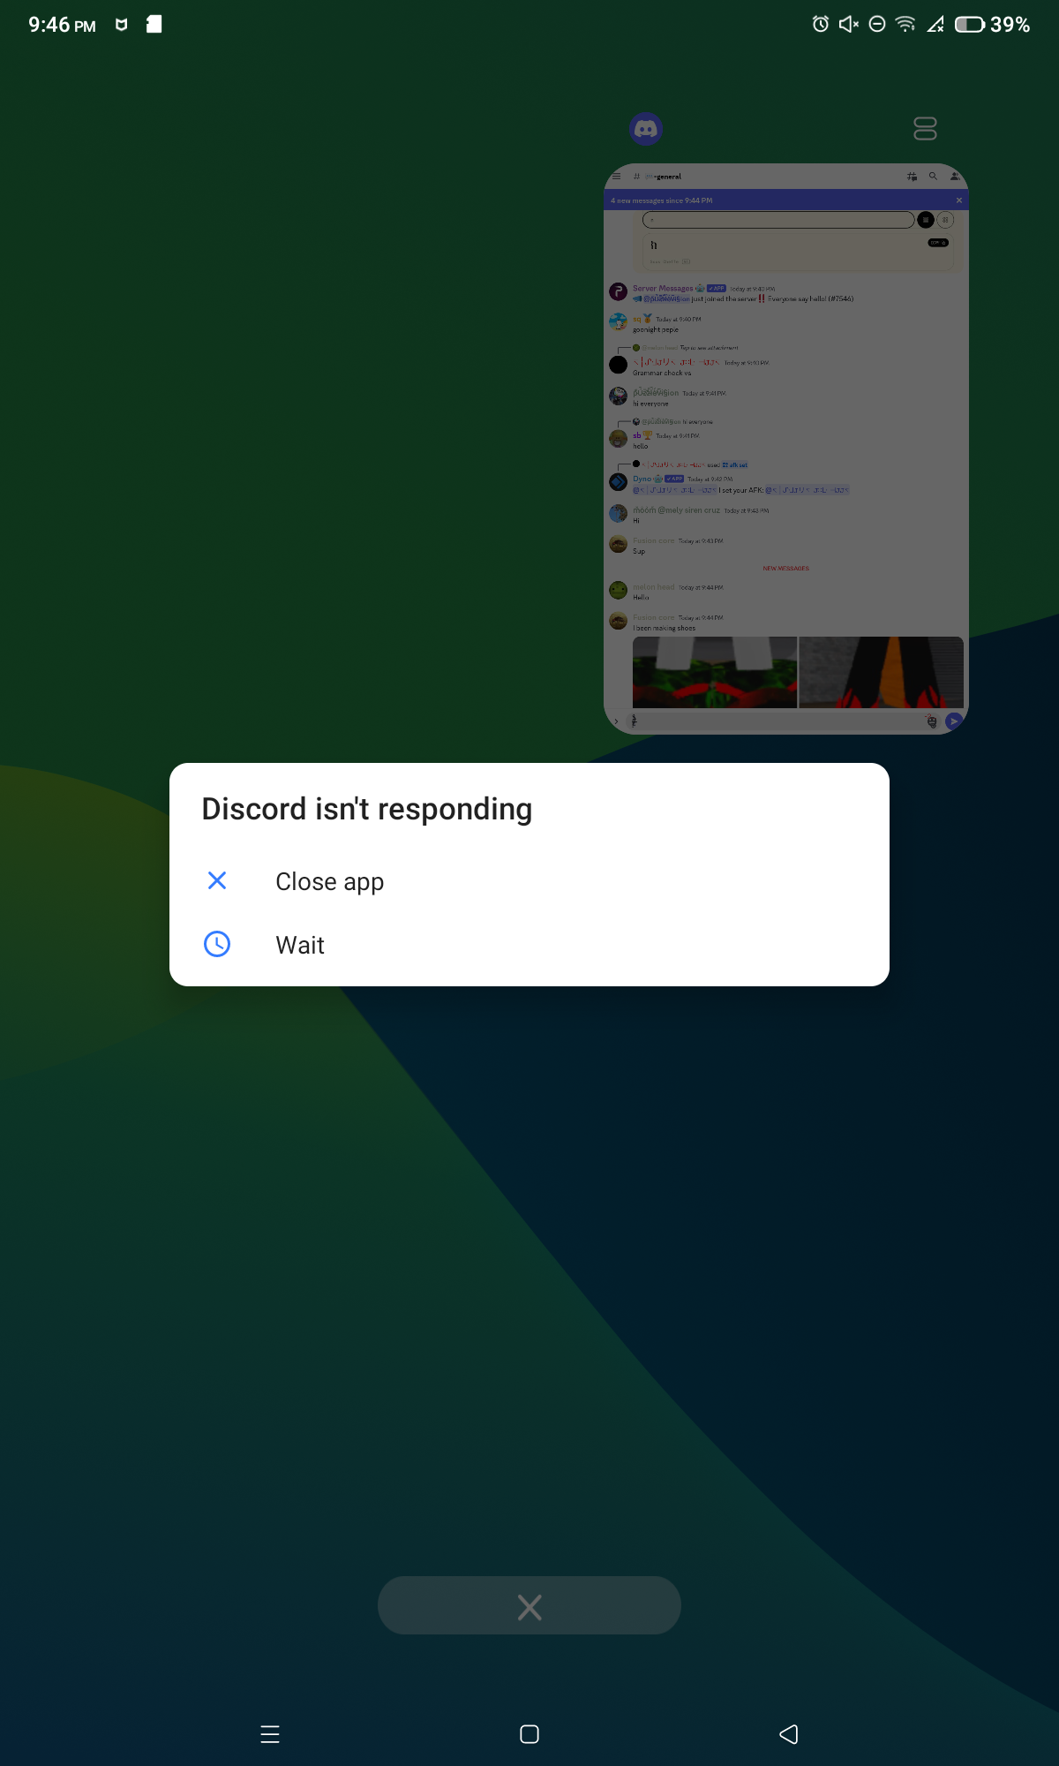Tap the battery indicator showing 39%
This screenshot has width=1059, height=1766.
(x=993, y=24)
